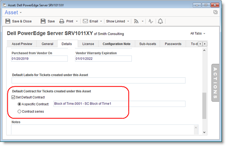Select the A specific Contract radio button
This screenshot has height=146, width=226.
(19, 104)
